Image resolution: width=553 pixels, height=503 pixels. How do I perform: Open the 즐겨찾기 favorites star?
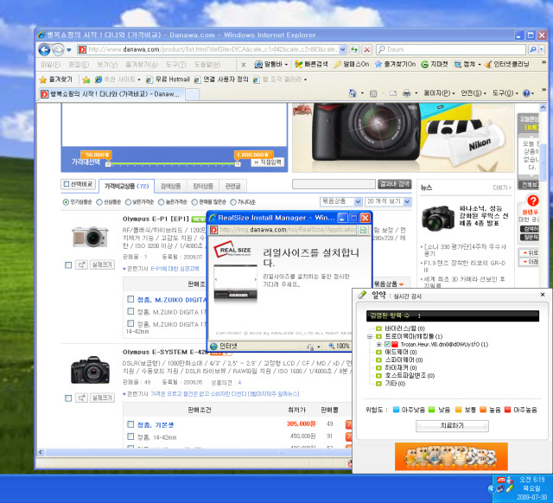[x=55, y=80]
